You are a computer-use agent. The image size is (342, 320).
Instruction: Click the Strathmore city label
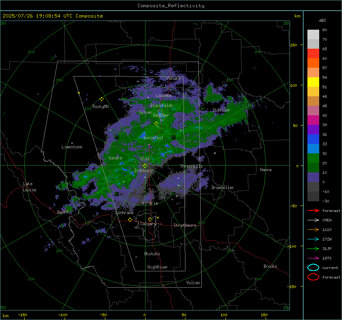click(185, 225)
